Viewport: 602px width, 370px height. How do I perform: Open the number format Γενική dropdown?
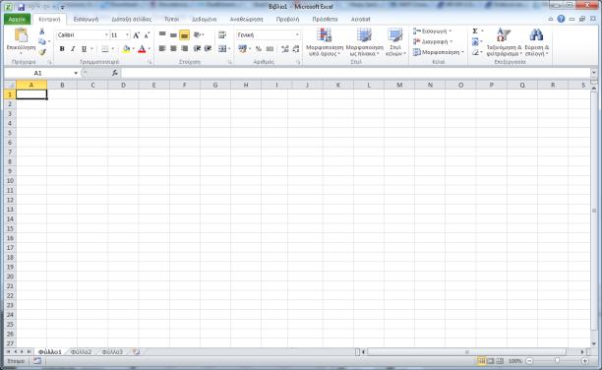click(297, 35)
